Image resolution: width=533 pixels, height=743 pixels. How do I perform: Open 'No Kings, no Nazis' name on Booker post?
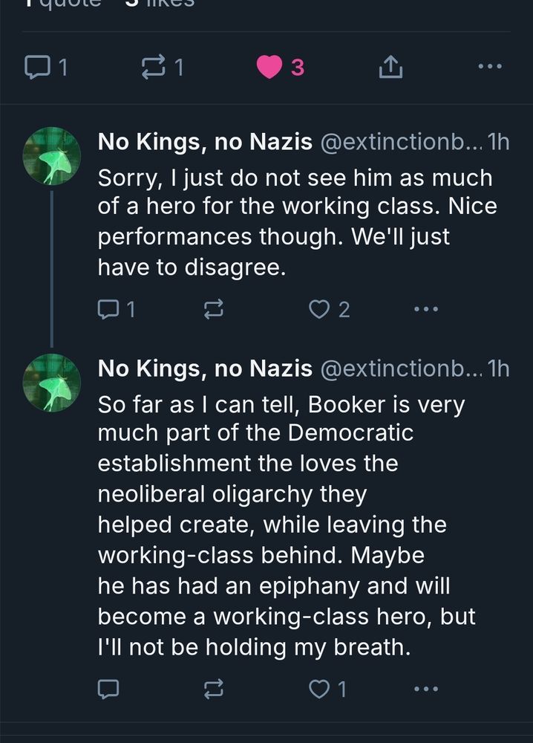205,368
